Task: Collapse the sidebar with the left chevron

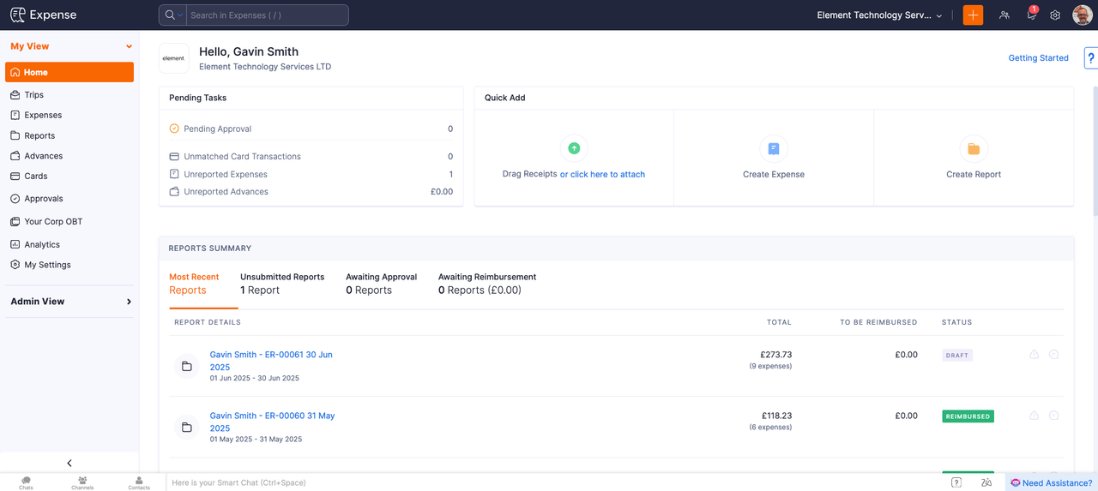Action: click(x=69, y=463)
